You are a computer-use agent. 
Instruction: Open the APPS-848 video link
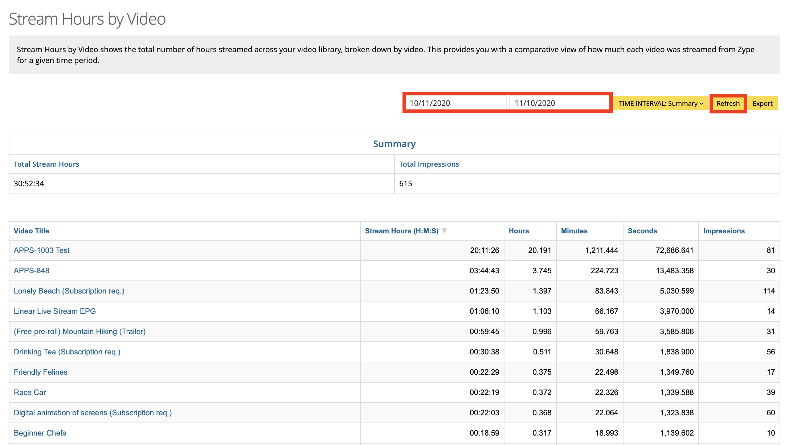33,270
